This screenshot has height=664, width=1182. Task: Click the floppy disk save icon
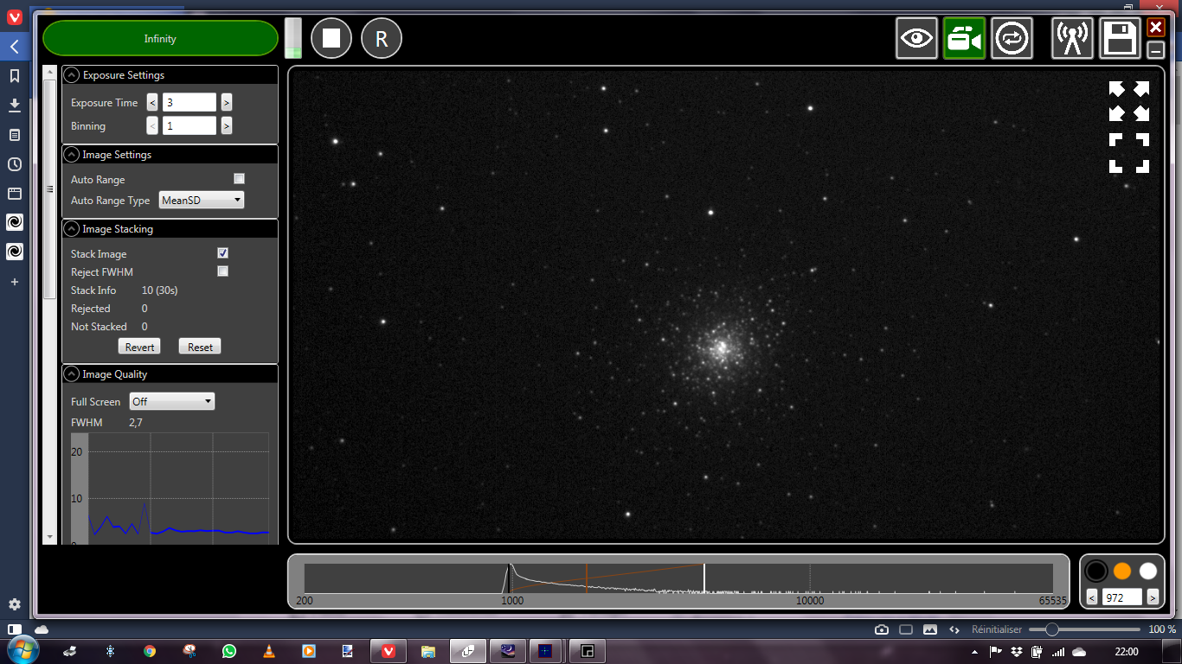[x=1120, y=39]
